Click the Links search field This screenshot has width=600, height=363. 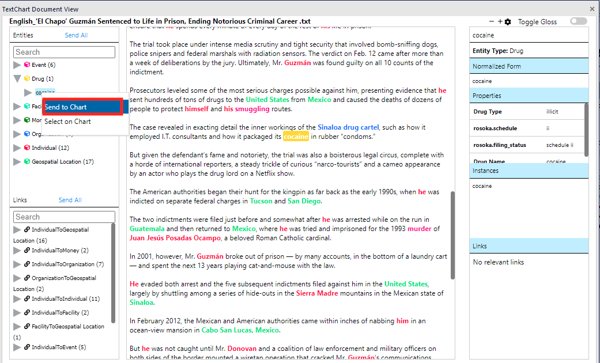(64, 217)
